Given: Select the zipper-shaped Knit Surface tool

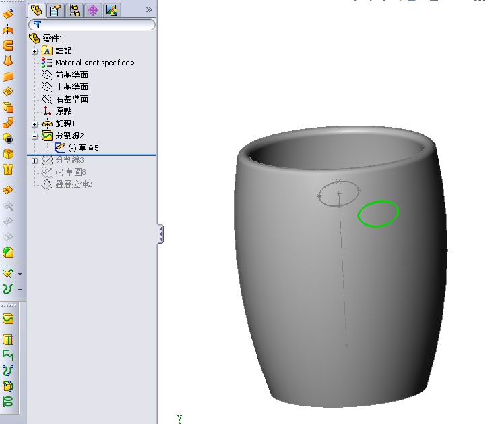Looking at the screenshot, I should pyautogui.click(x=8, y=169).
